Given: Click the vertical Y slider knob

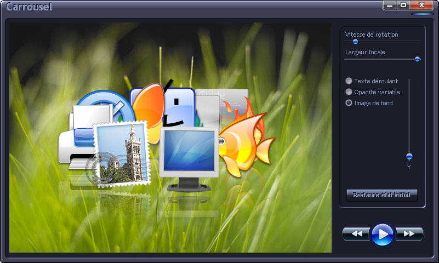Looking at the screenshot, I should click(409, 156).
